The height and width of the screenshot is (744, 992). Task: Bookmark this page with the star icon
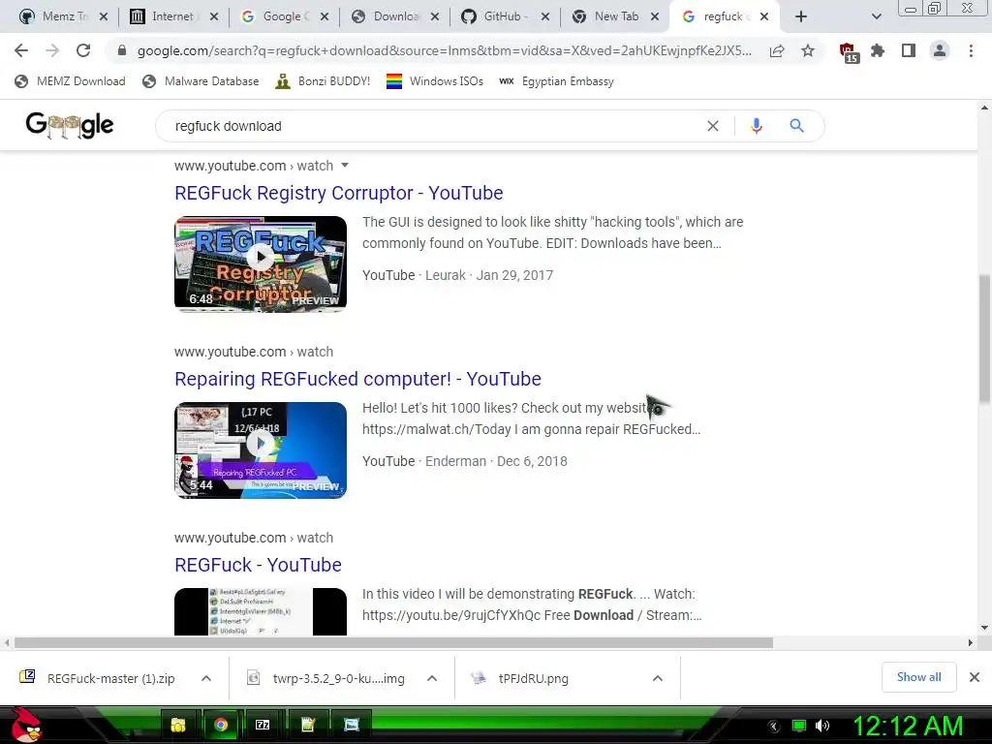point(808,50)
